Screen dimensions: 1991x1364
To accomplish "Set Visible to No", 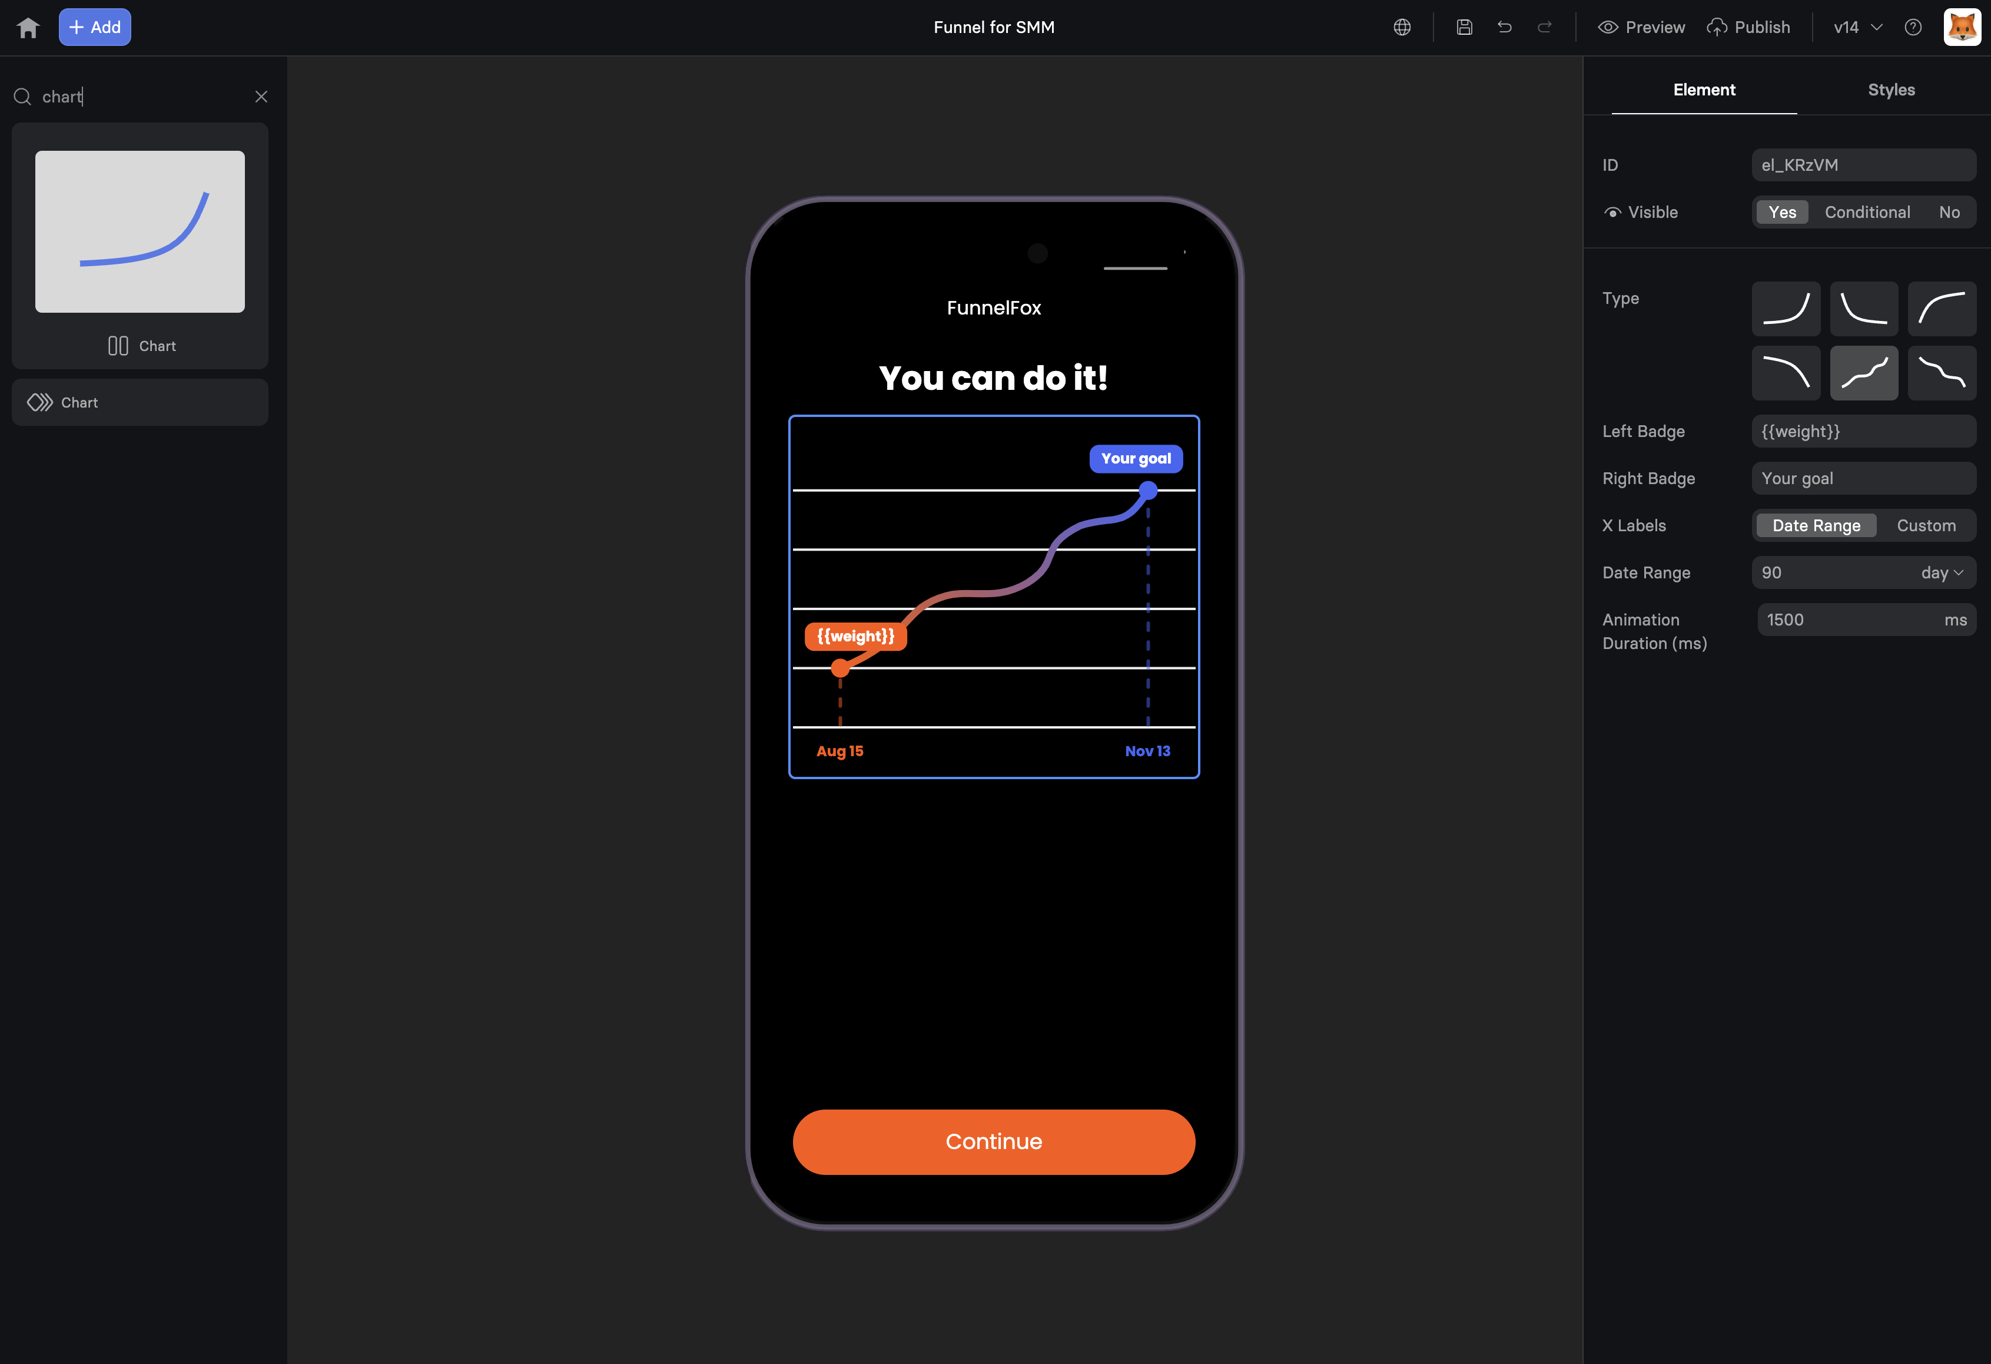I will point(1949,213).
